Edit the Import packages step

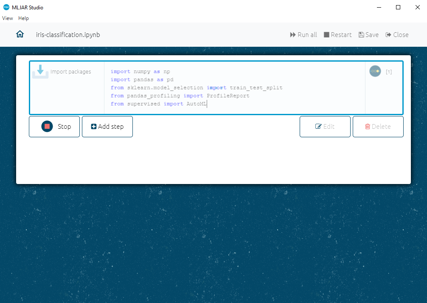tap(325, 127)
